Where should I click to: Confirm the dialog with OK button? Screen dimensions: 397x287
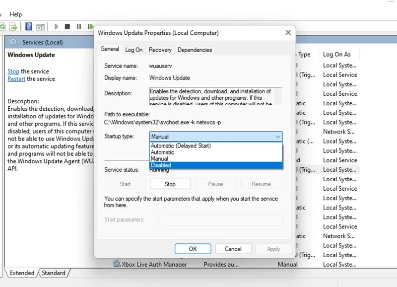click(193, 249)
